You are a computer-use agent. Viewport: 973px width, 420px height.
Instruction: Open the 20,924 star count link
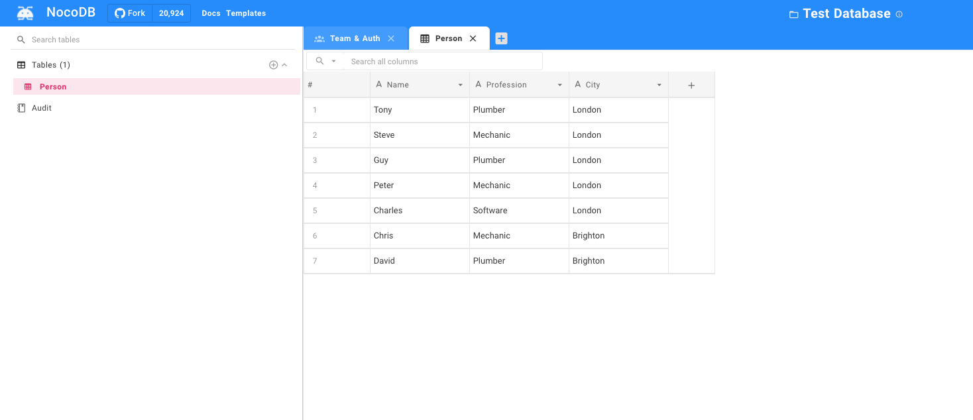172,13
